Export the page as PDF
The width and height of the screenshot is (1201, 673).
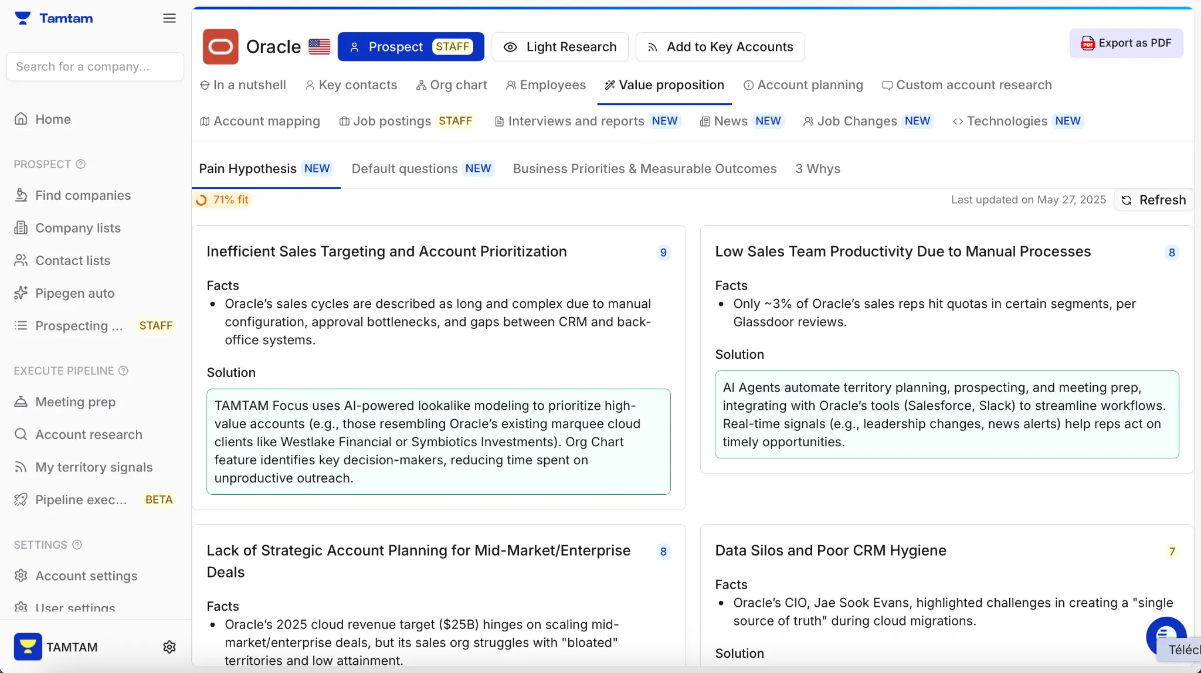click(x=1126, y=43)
